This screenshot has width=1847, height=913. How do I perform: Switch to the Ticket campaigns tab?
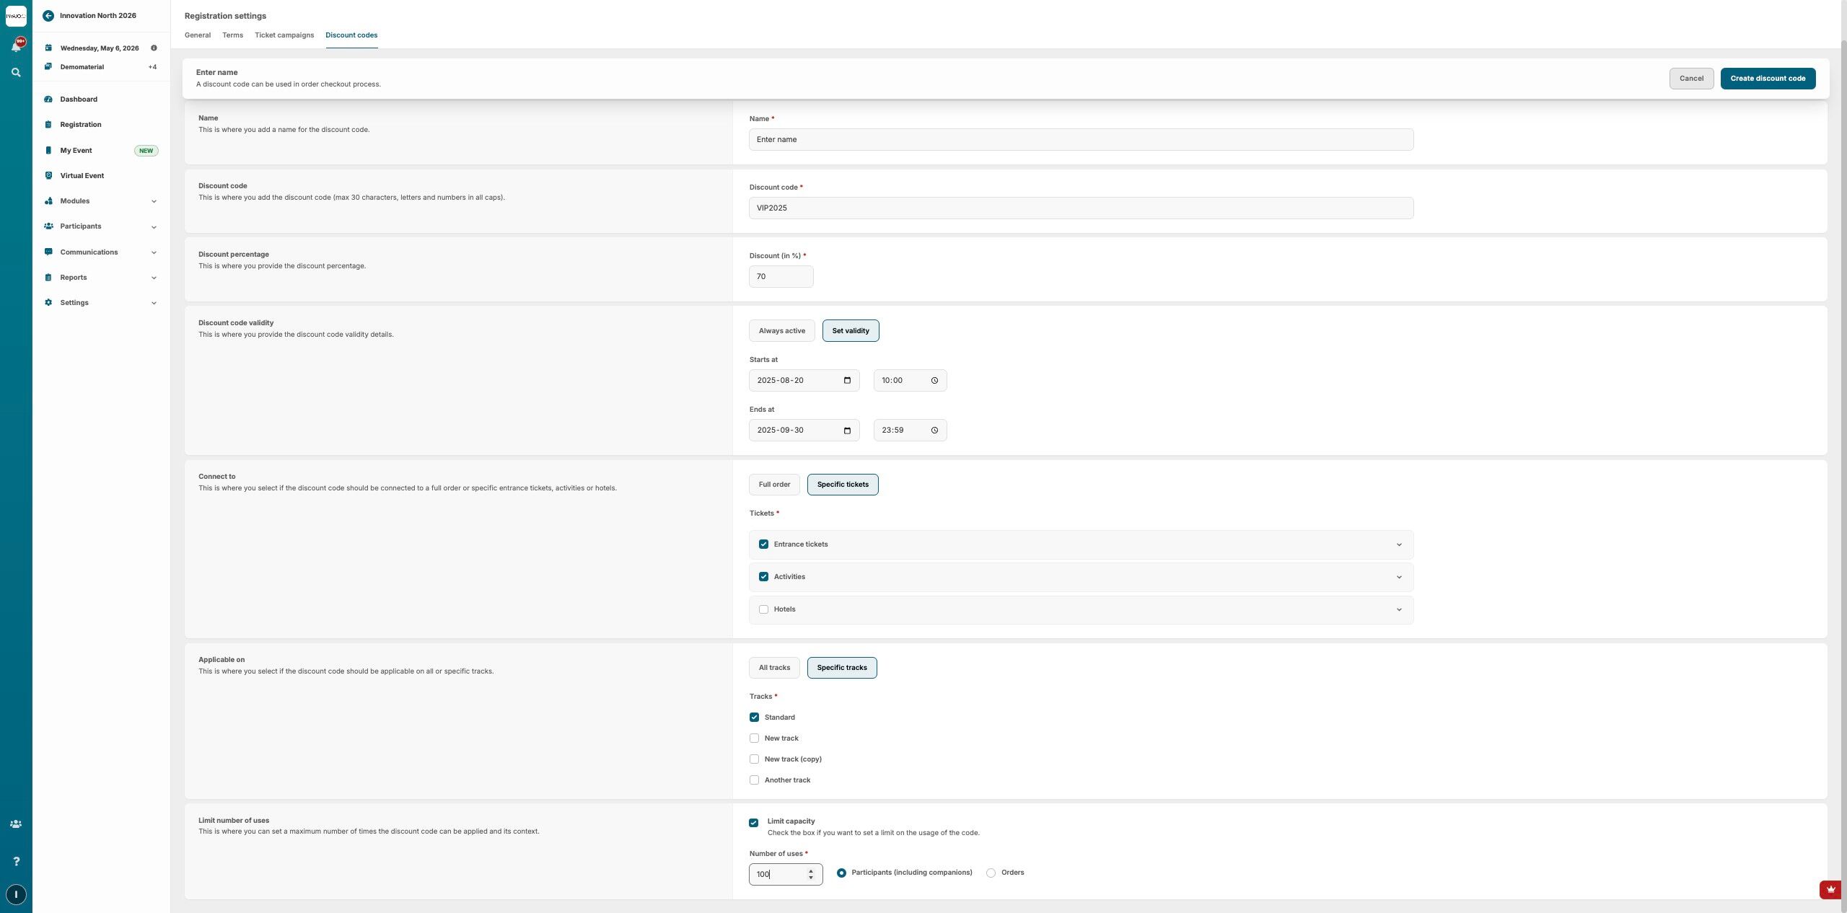tap(284, 35)
